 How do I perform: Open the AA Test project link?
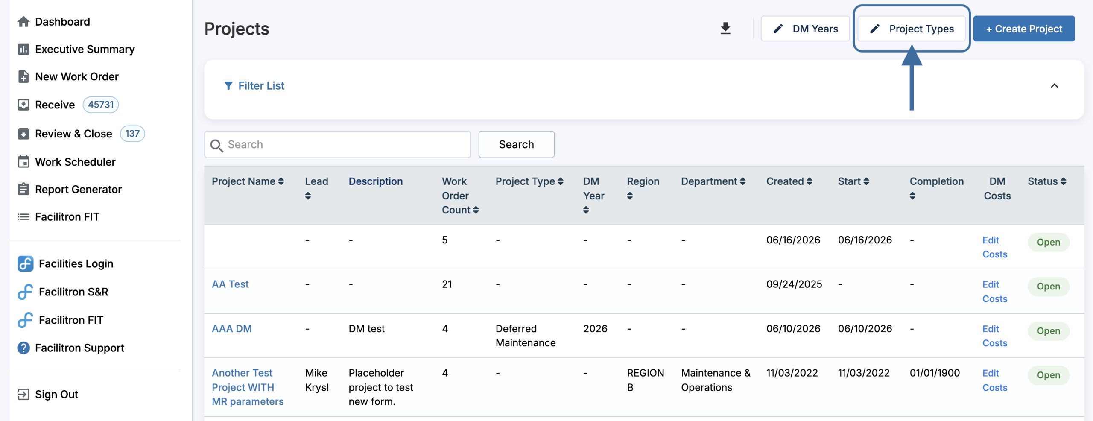(230, 284)
